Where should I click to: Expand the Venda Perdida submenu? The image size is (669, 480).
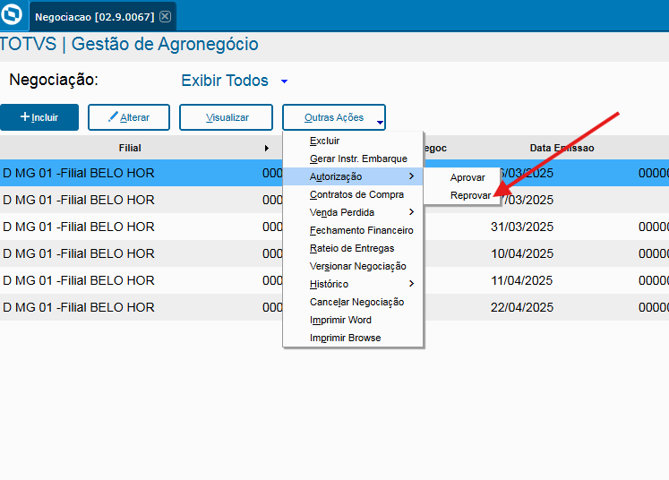pos(353,212)
